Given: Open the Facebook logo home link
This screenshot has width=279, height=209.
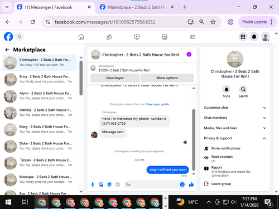Looking at the screenshot, I should pyautogui.click(x=8, y=37).
